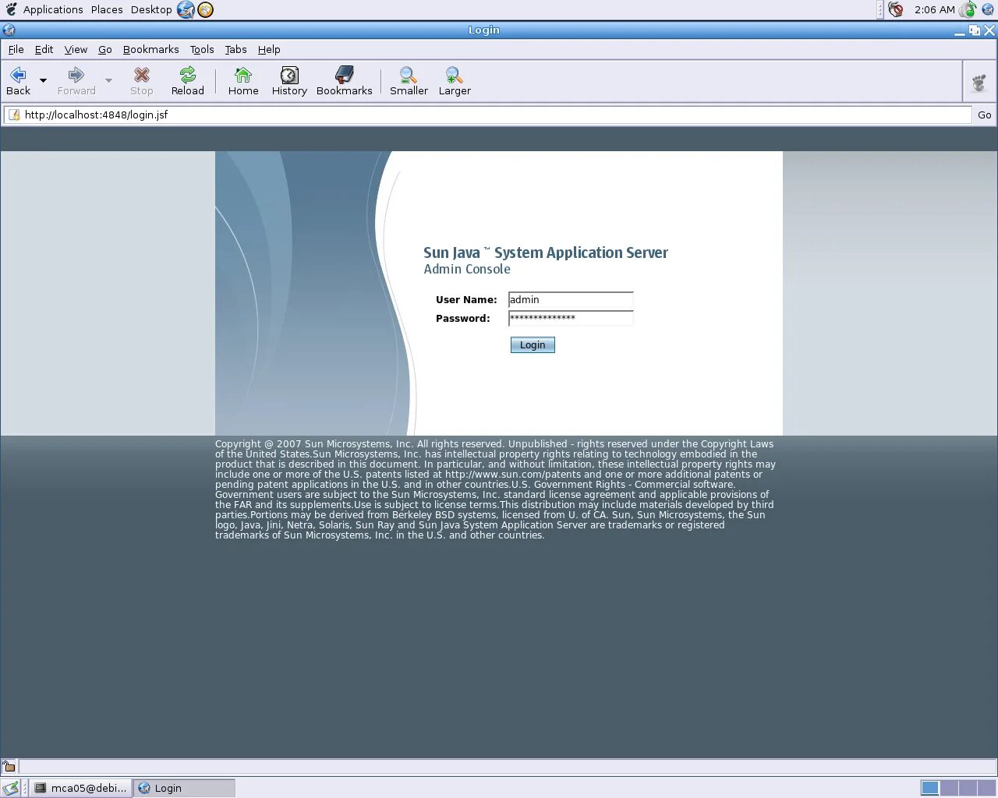The image size is (998, 798).
Task: Switch to mca05@debi... terminal taskbar item
Action: point(81,788)
